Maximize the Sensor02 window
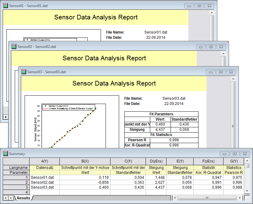 [x=211, y=47]
